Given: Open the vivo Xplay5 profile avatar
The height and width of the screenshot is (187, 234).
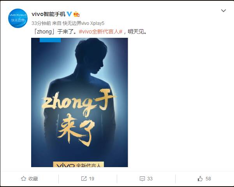Looking at the screenshot, I should [18, 18].
